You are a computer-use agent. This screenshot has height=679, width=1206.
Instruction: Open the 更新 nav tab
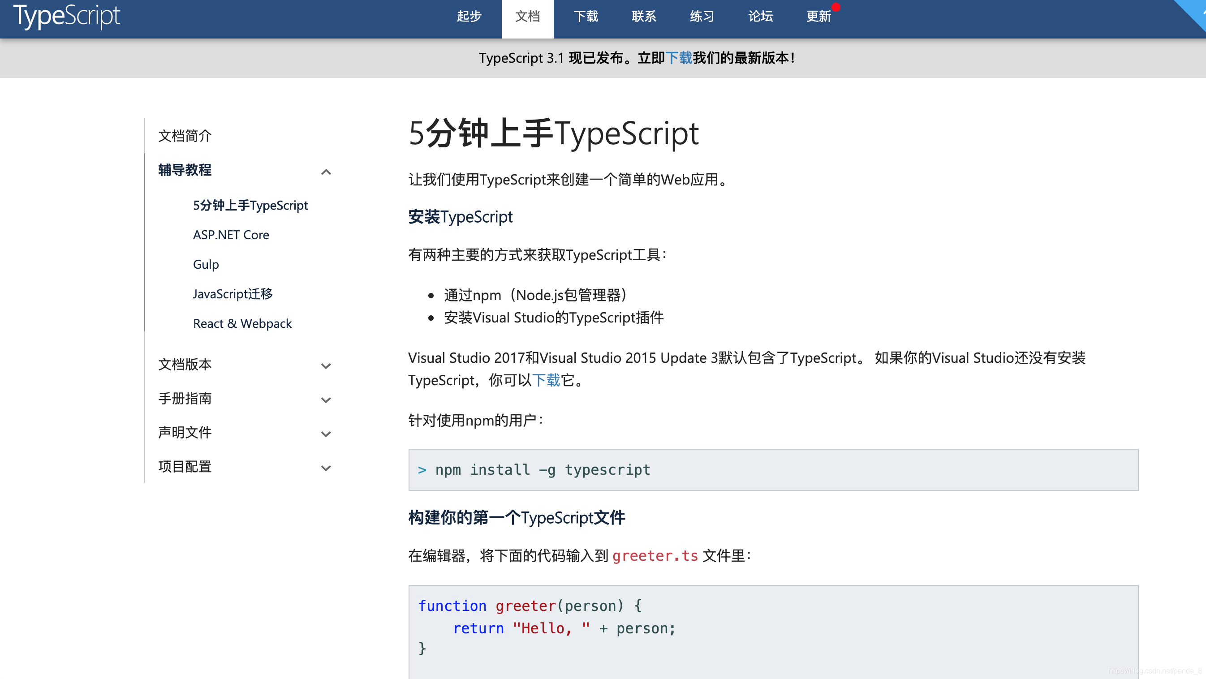point(818,17)
